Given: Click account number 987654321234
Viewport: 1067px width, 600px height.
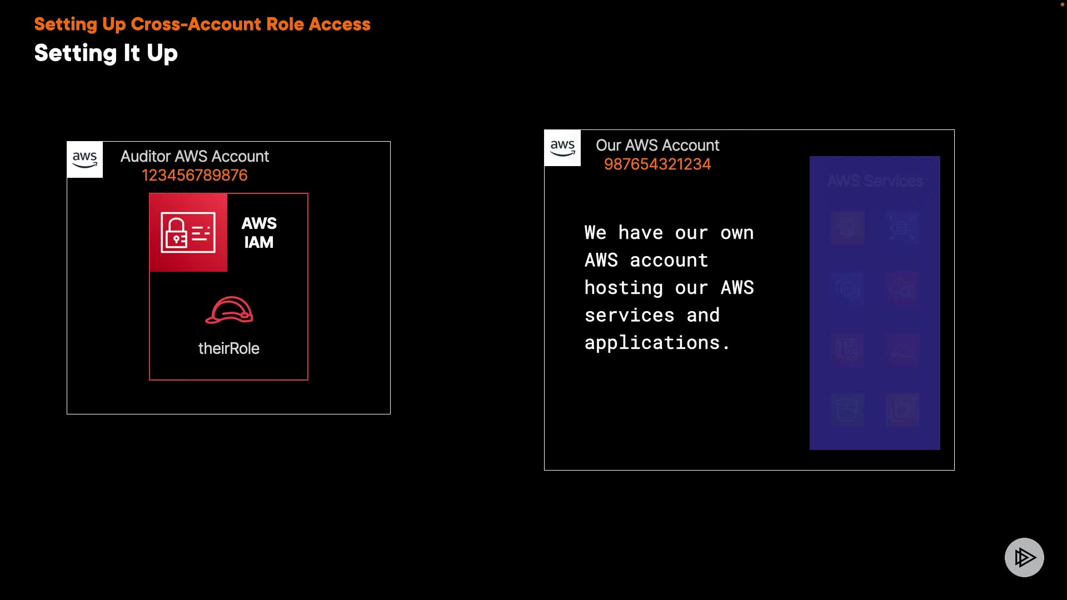Looking at the screenshot, I should tap(657, 164).
